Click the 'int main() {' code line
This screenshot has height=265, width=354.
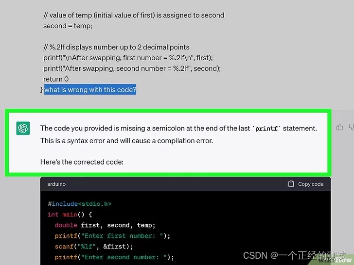[x=70, y=215]
